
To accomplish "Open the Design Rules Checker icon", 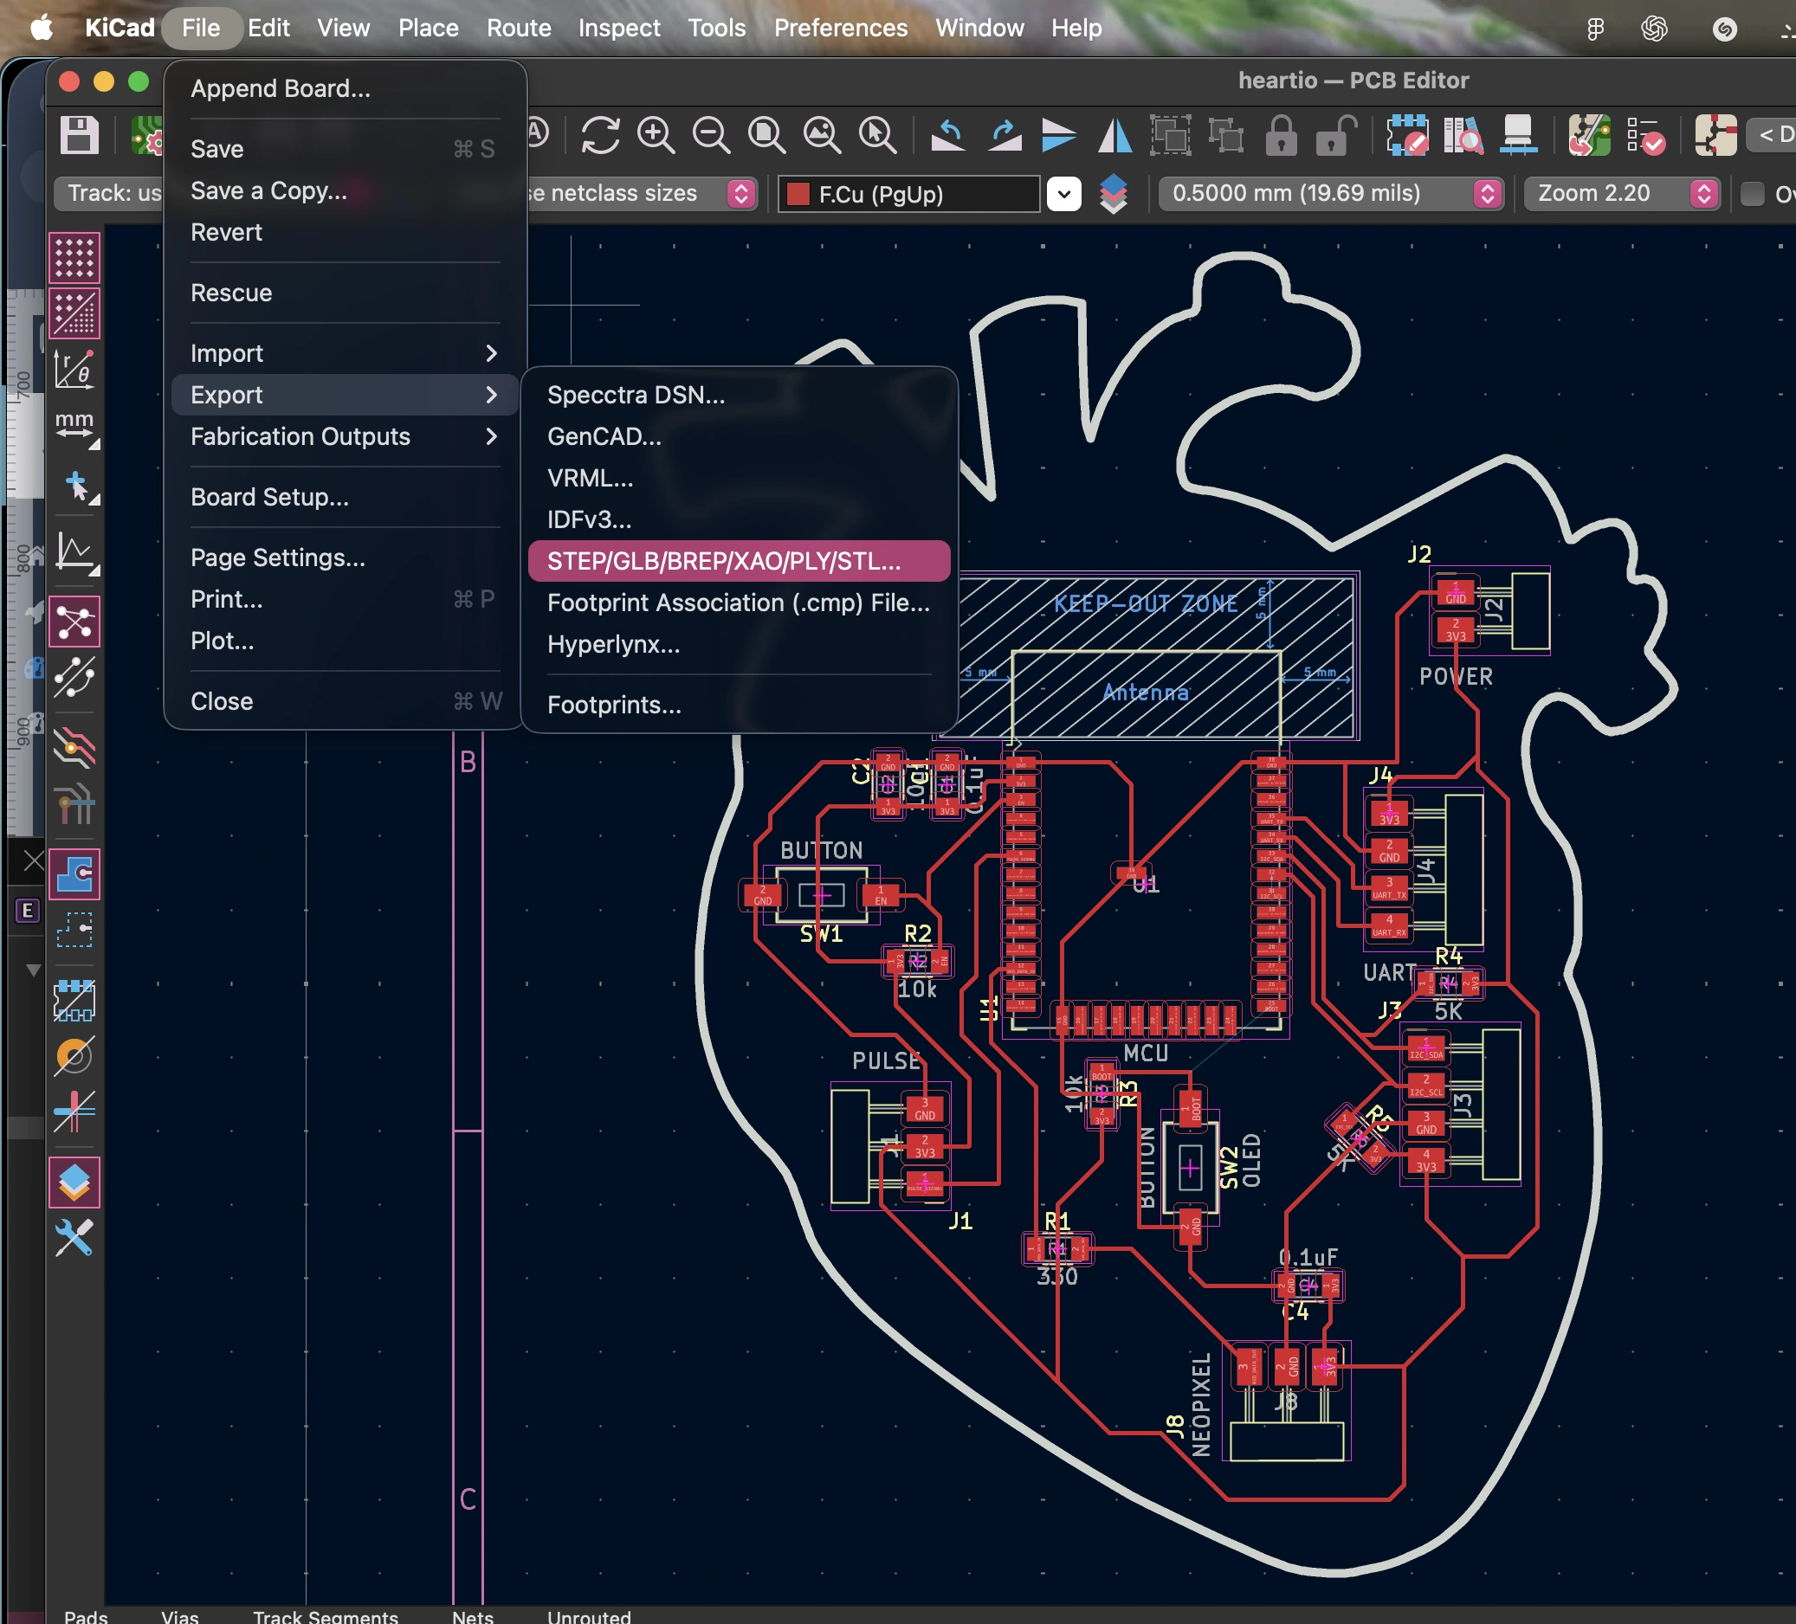I will coord(1645,135).
